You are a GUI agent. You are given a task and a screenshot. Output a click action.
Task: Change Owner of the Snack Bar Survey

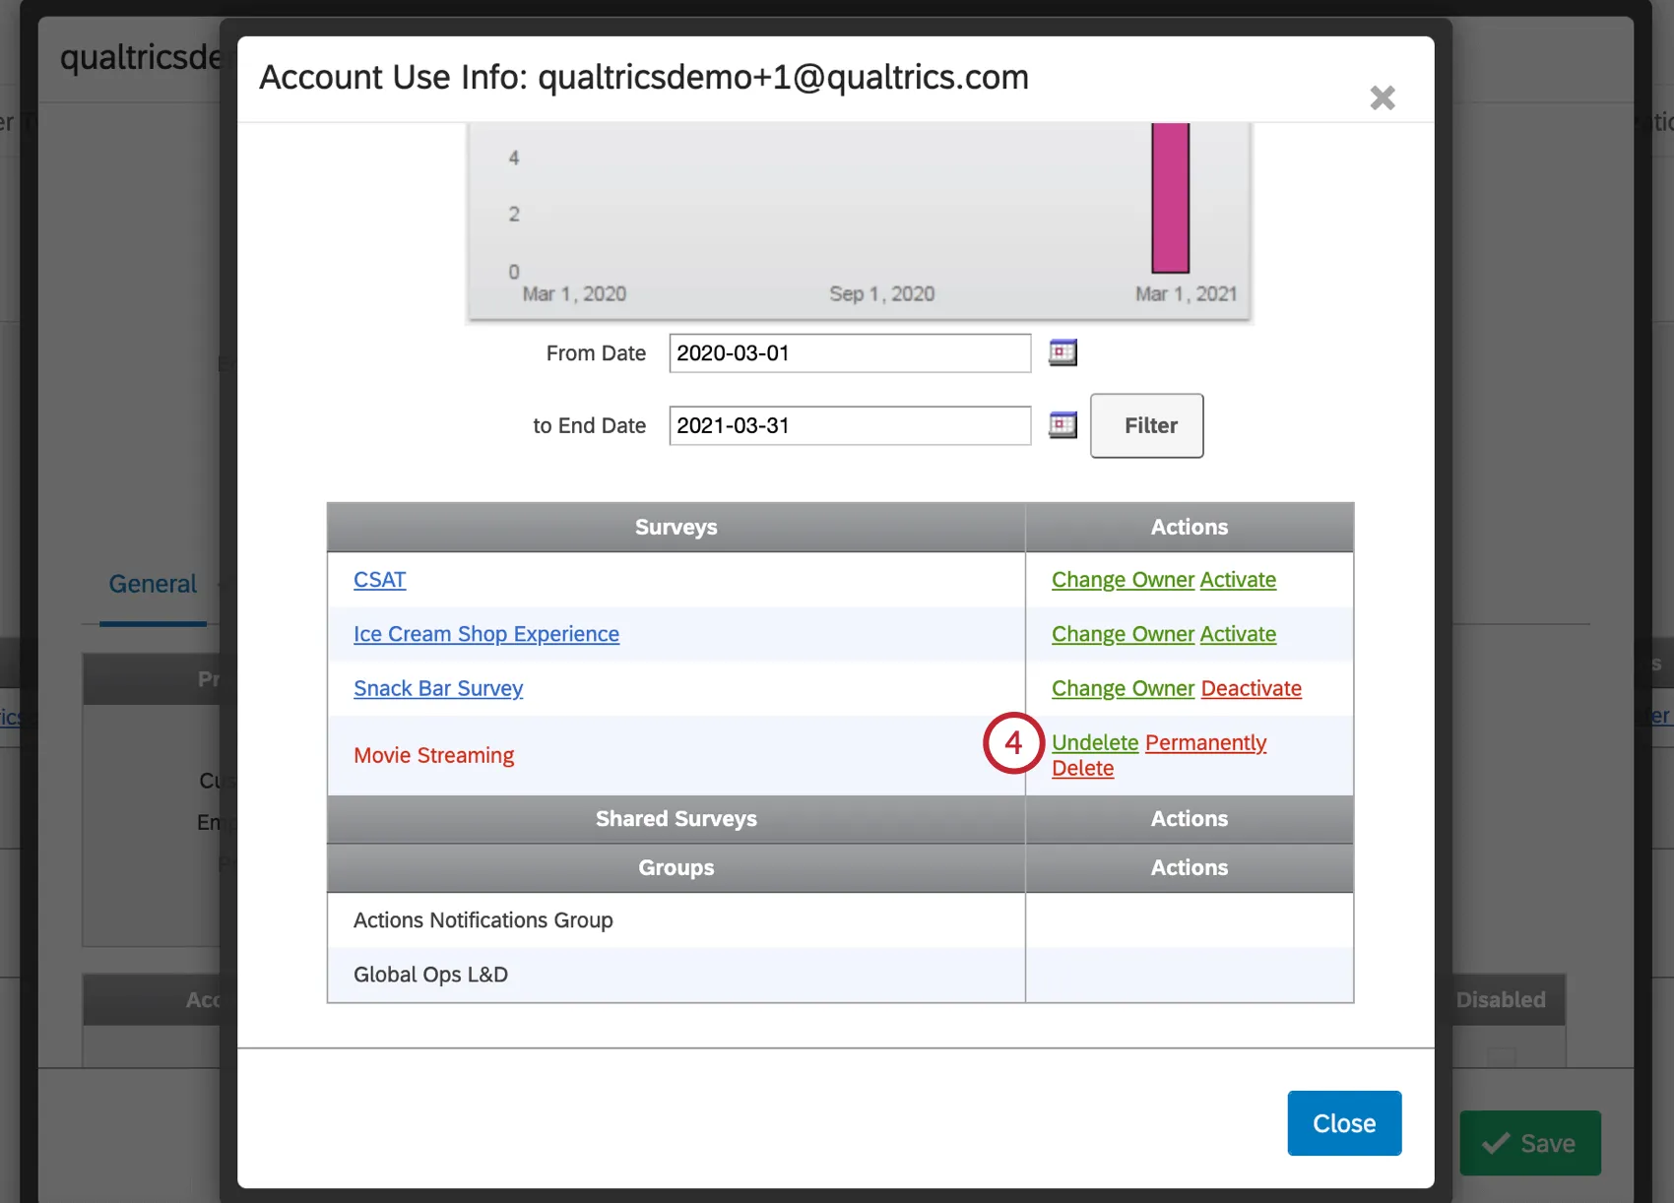coord(1123,688)
